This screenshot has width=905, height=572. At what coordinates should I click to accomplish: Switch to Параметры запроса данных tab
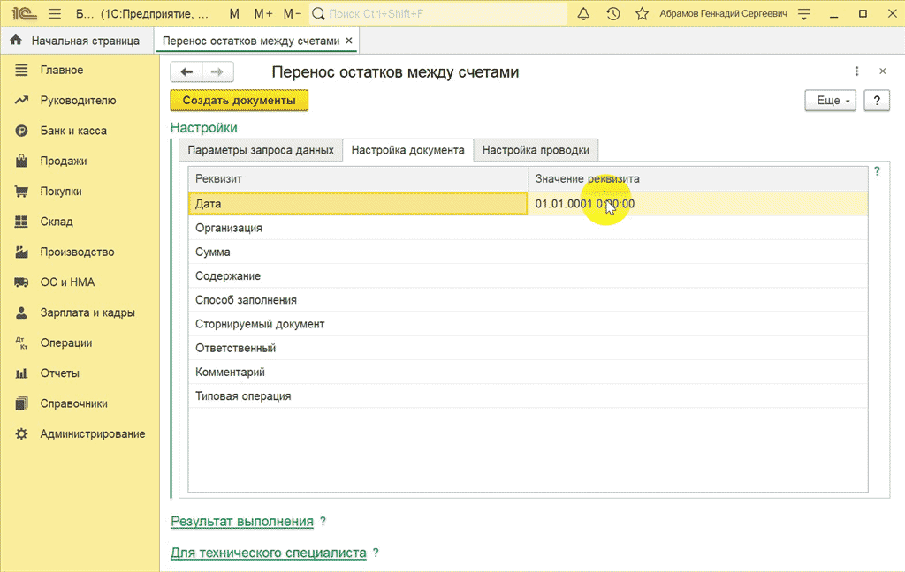(x=260, y=150)
